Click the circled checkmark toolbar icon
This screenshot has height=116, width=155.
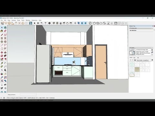click(90, 23)
